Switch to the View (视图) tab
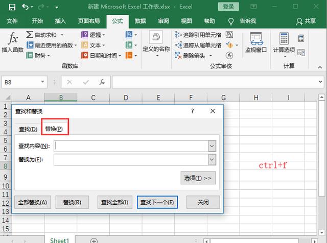327x243 pixels. [x=186, y=21]
